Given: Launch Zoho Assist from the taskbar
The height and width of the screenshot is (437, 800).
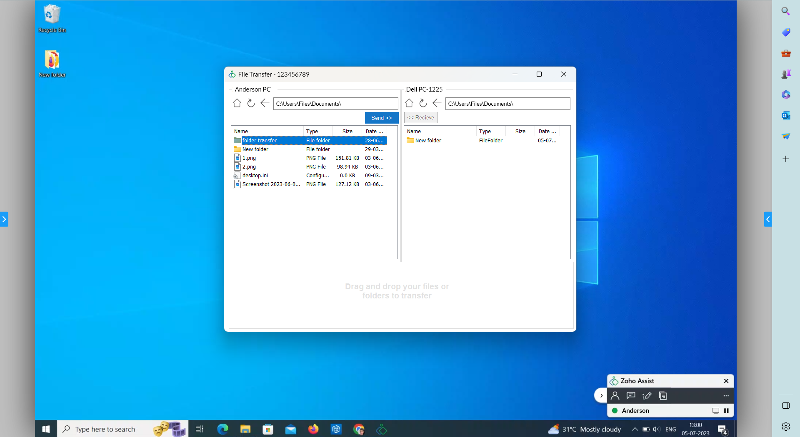Looking at the screenshot, I should pyautogui.click(x=381, y=429).
